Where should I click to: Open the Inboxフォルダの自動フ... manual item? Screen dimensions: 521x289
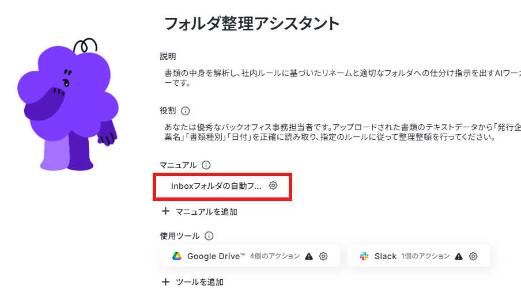[x=216, y=186]
